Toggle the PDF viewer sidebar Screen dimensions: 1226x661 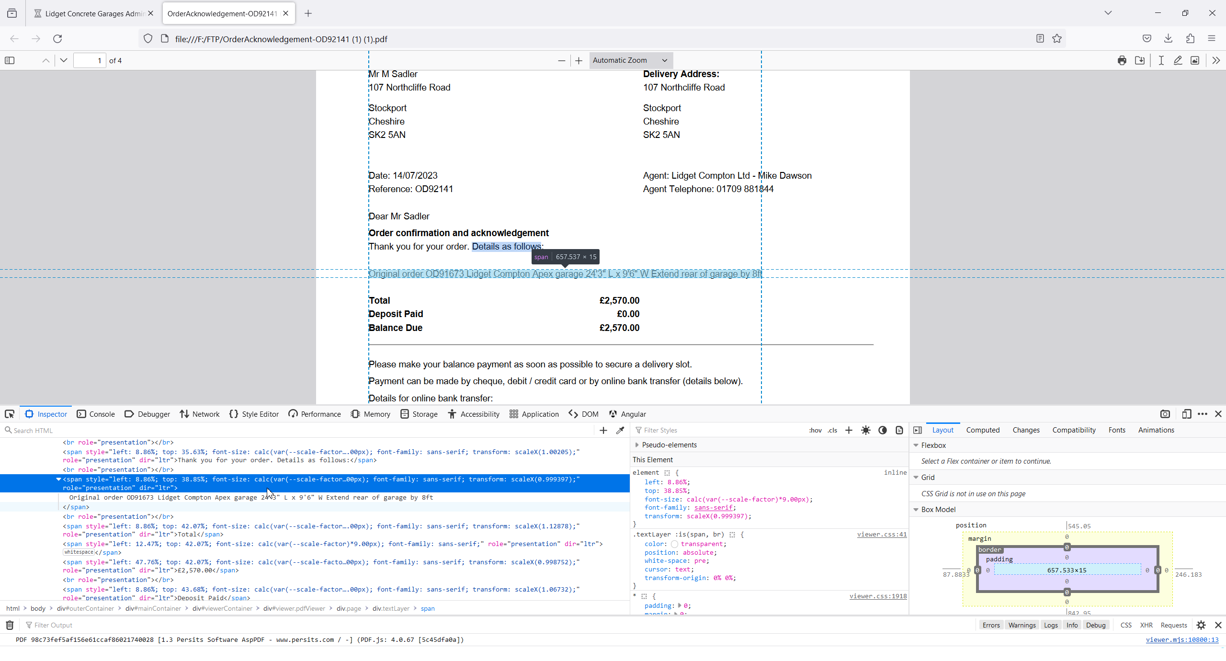(10, 60)
